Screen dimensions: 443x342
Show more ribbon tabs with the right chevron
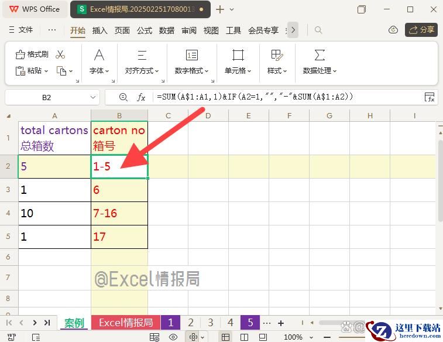pyautogui.click(x=293, y=30)
